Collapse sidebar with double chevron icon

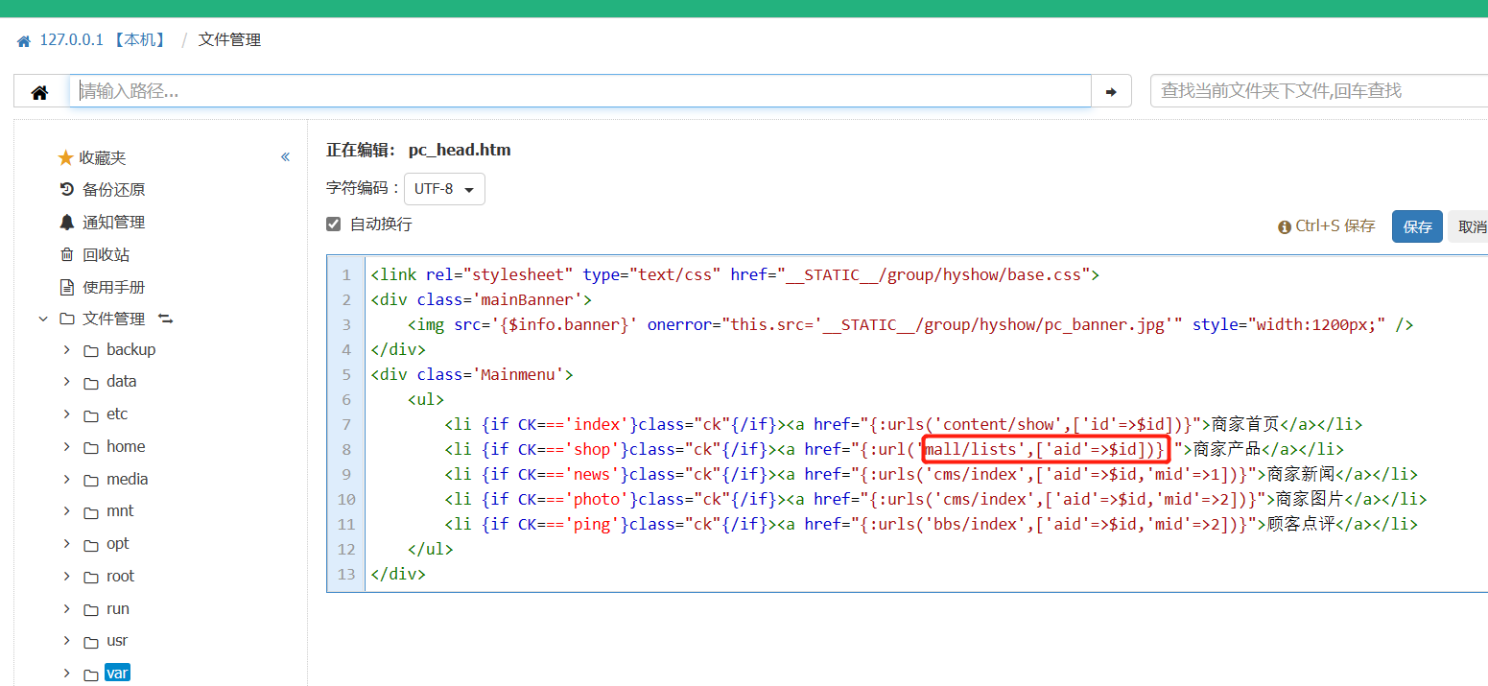pyautogui.click(x=285, y=157)
